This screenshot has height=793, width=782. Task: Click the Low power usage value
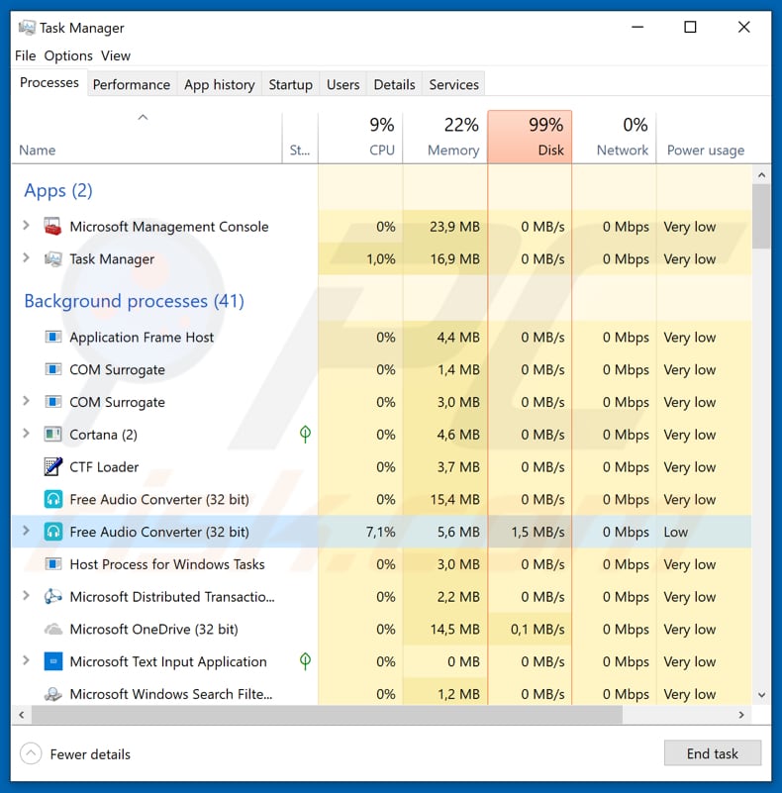click(676, 532)
